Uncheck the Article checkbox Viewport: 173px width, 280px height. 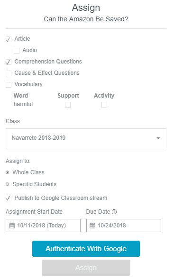point(9,39)
